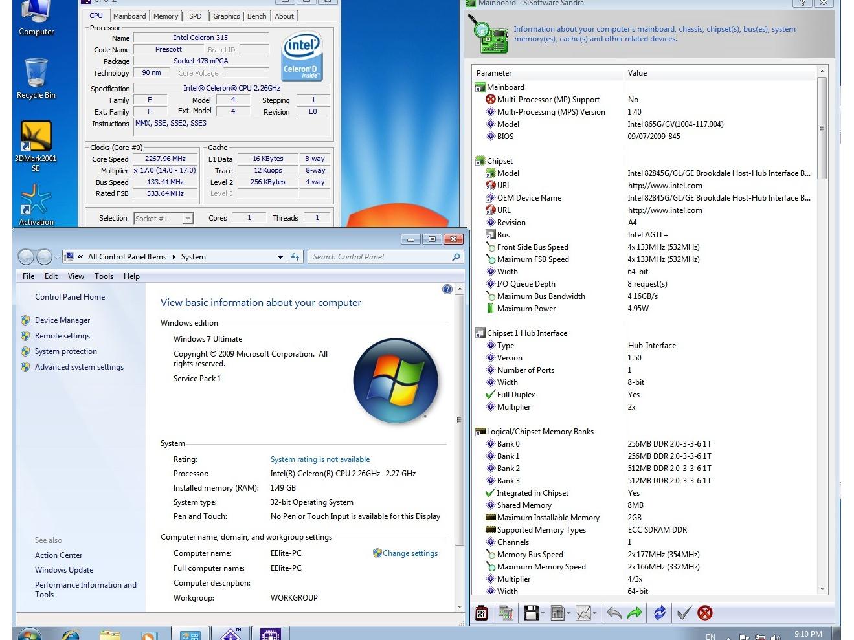The image size is (854, 640).
Task: Open the Tools menu in Control Panel
Action: coord(104,276)
